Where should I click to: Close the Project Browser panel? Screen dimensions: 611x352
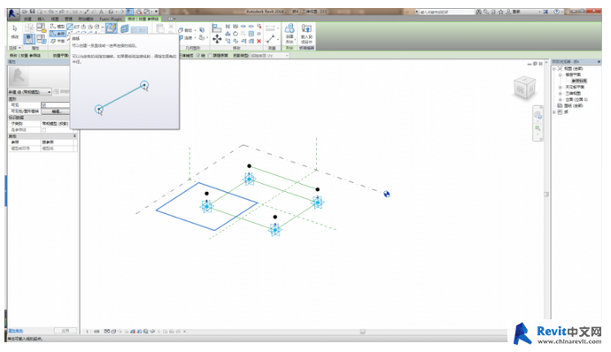(x=599, y=62)
